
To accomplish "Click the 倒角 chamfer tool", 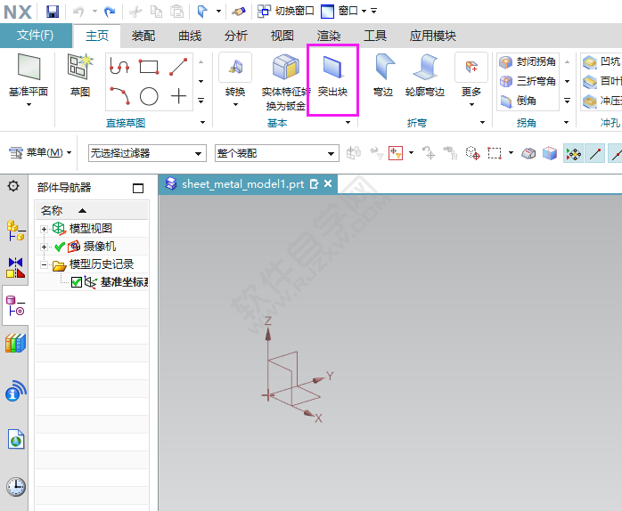I will click(518, 101).
